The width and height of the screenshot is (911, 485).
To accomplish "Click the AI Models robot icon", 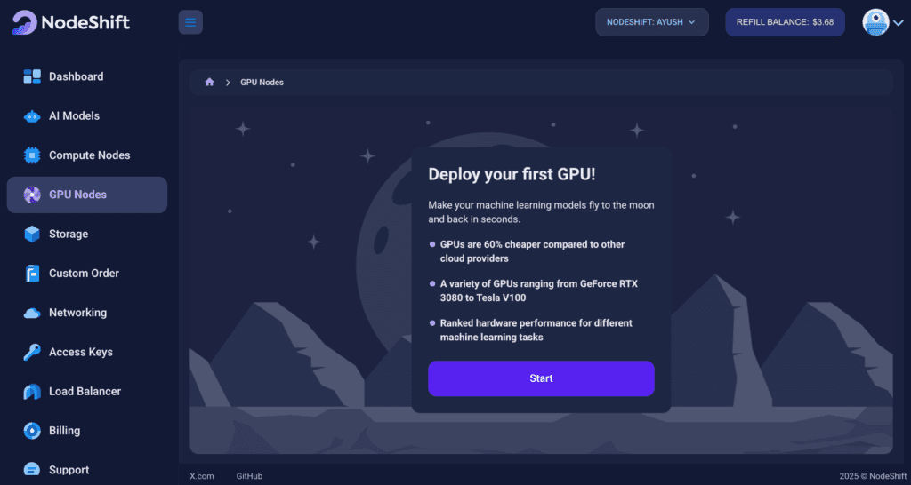I will coord(32,116).
